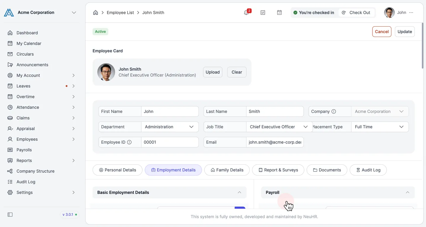Open the Job Title dropdown

[x=279, y=127]
